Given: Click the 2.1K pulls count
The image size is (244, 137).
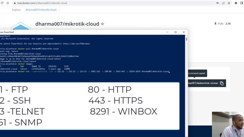Looking at the screenshot, I should [228, 24].
